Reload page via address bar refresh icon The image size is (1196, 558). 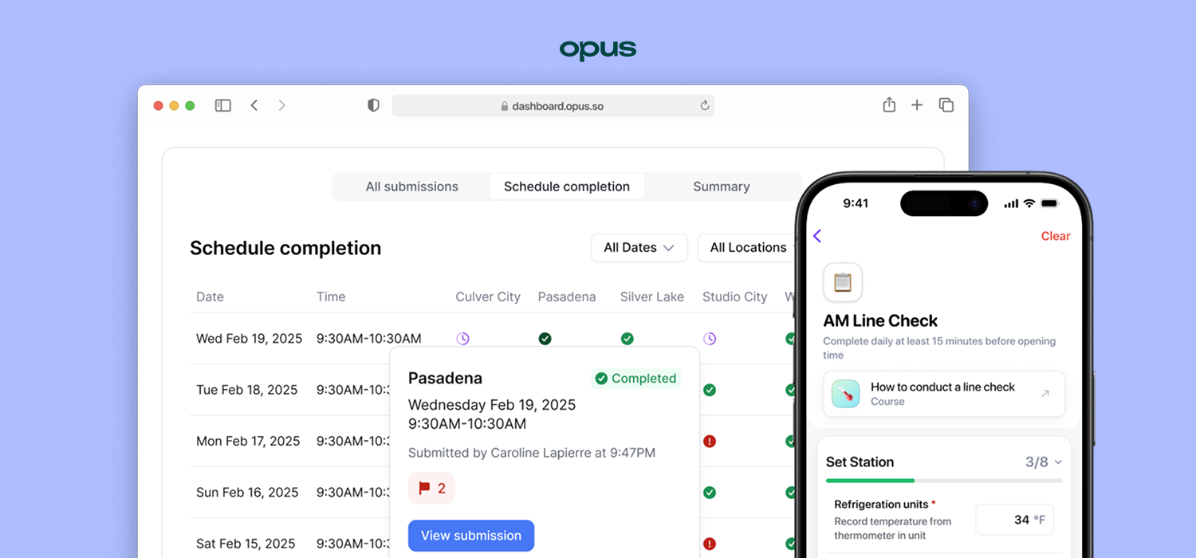point(705,105)
